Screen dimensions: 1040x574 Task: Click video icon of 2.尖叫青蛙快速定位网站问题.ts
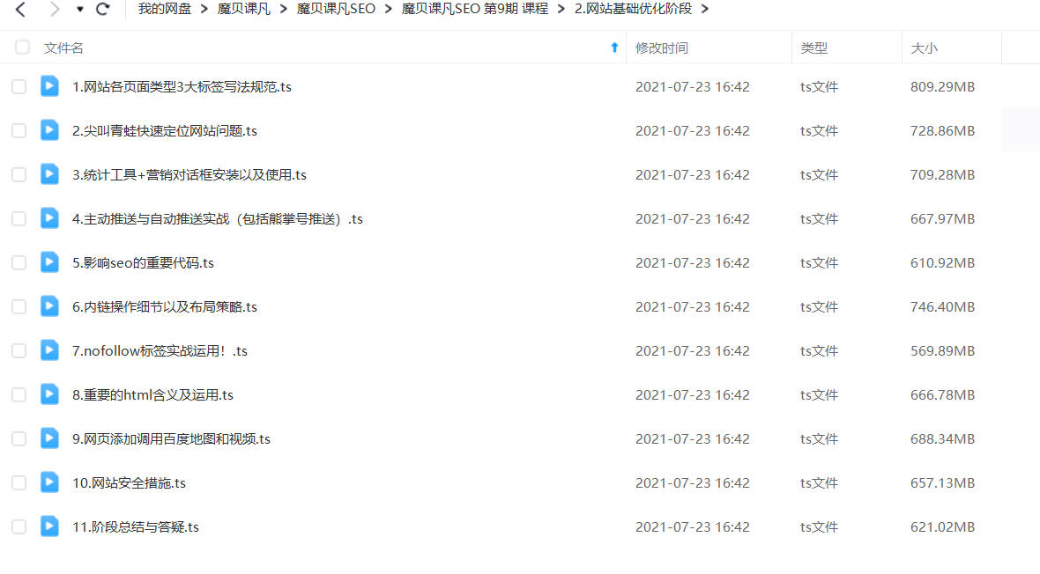[x=49, y=130]
